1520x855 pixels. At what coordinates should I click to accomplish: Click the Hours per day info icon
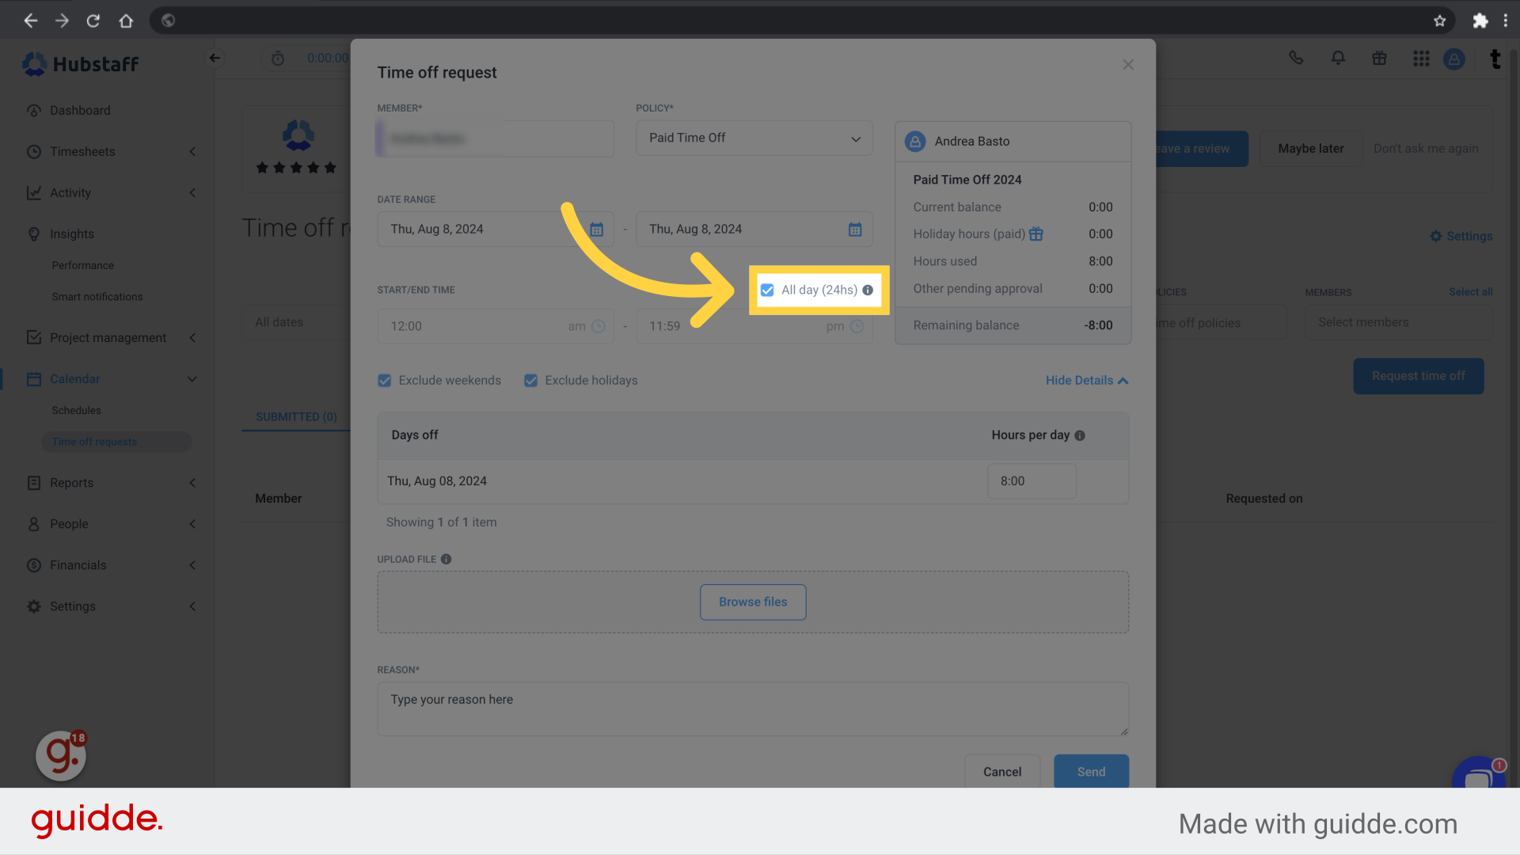coord(1080,435)
